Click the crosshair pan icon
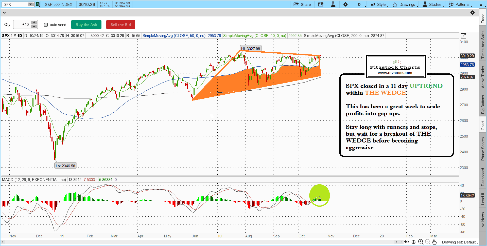Image resolution: width=487 pixels, height=246 pixels. [413, 242]
